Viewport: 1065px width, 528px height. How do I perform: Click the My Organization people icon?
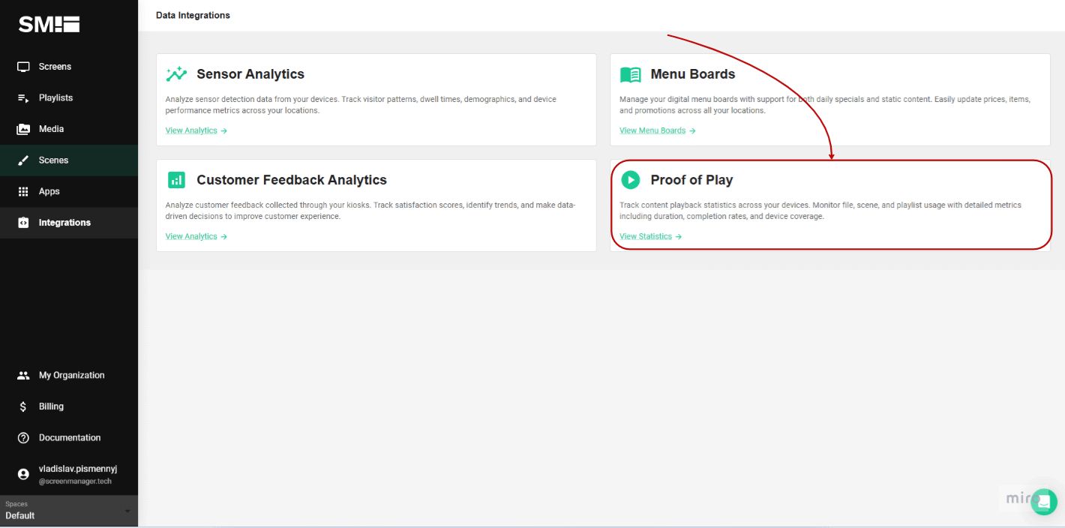click(23, 376)
